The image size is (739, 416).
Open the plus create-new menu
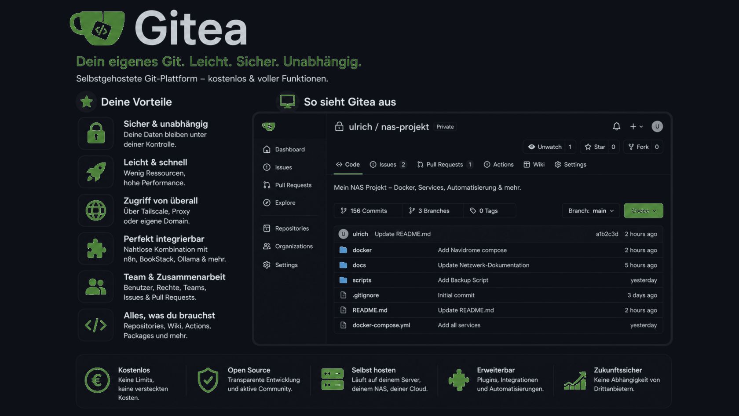pyautogui.click(x=636, y=126)
